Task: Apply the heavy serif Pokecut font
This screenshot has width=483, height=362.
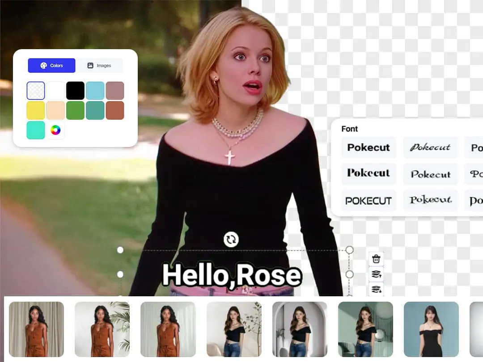Action: click(x=369, y=174)
